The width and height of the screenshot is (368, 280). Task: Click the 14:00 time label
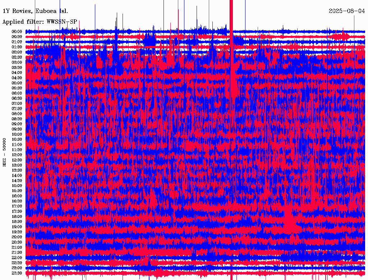click(17, 176)
